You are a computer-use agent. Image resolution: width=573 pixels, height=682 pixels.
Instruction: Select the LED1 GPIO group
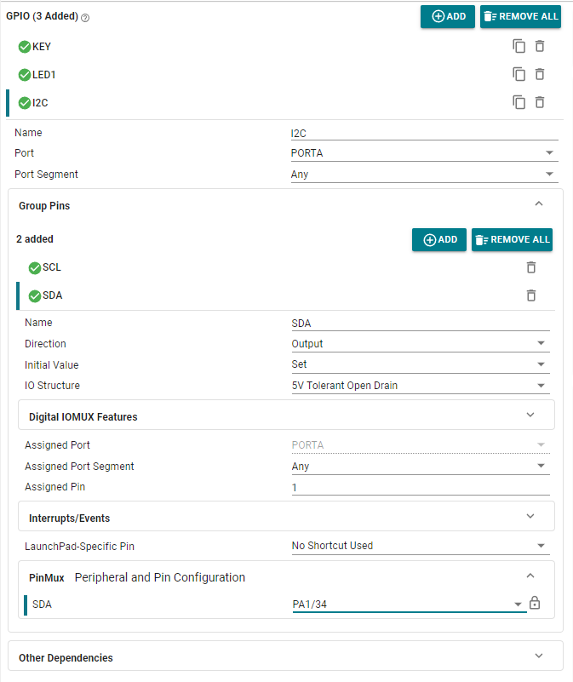[x=43, y=75]
